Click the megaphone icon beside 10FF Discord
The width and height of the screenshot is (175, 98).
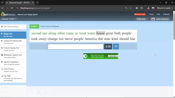2,27
